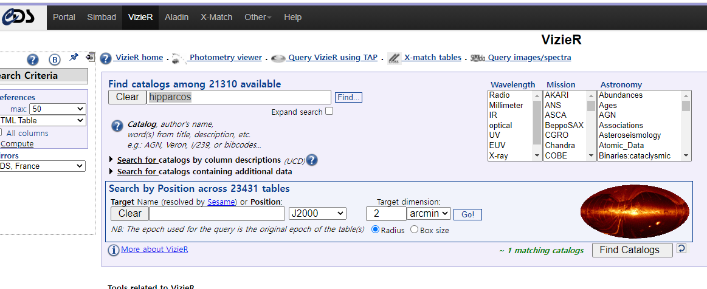Go to the Simbad nav item
This screenshot has height=289, width=707.
102,17
